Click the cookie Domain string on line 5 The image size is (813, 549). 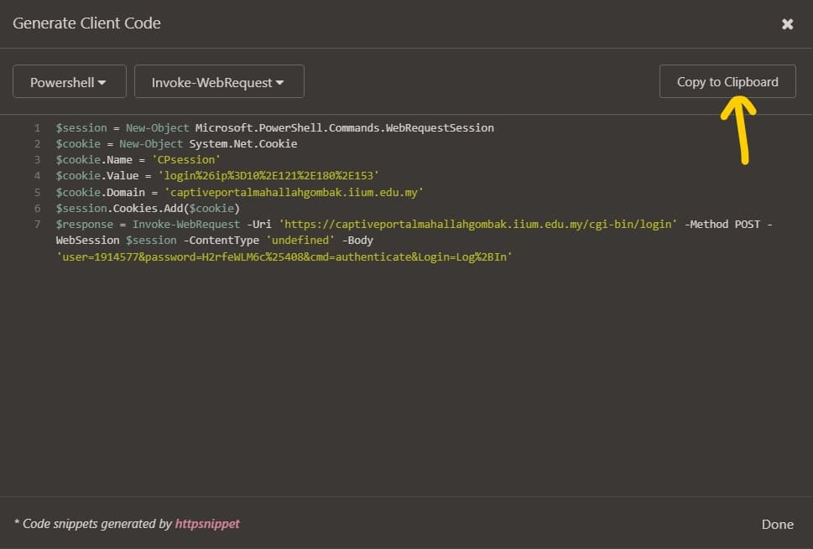pyautogui.click(x=294, y=192)
